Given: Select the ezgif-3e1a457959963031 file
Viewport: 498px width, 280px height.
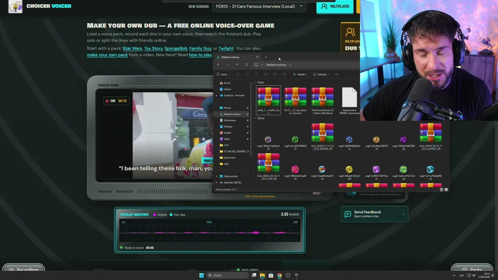Looking at the screenshot, I should [x=295, y=143].
